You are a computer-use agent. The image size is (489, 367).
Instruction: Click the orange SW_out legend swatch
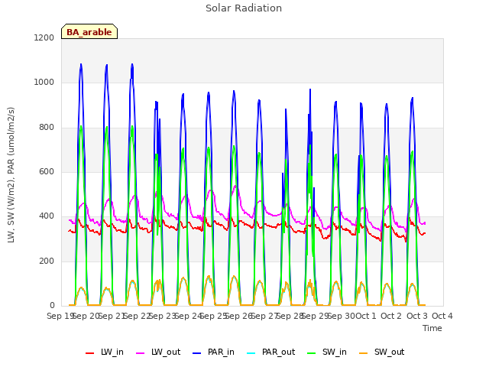click(x=364, y=353)
